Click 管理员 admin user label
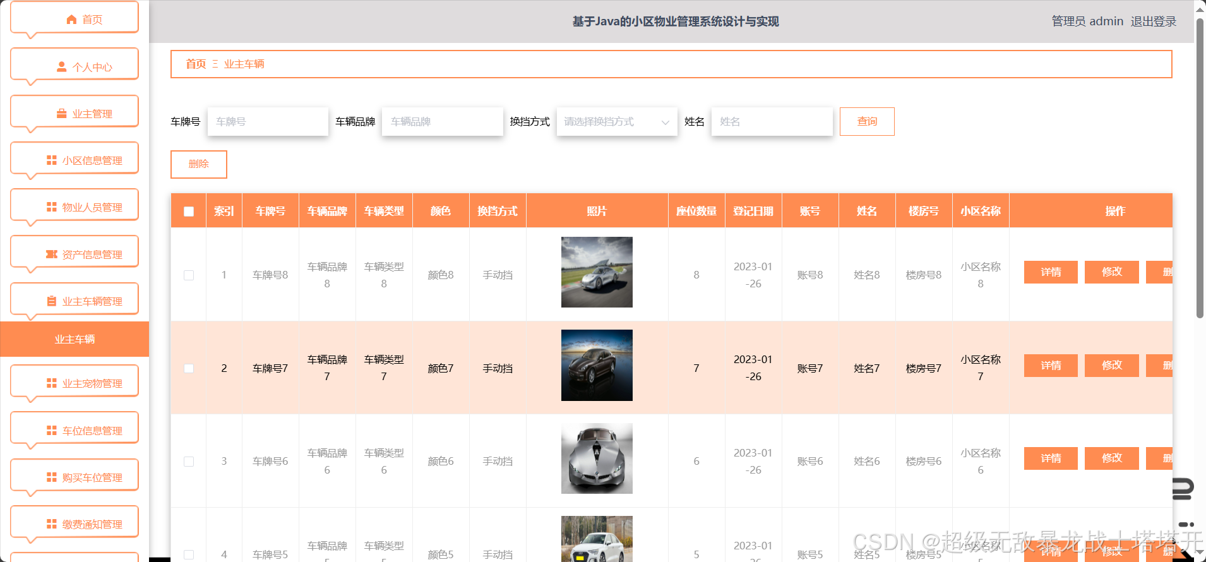The width and height of the screenshot is (1206, 562). [x=1087, y=21]
